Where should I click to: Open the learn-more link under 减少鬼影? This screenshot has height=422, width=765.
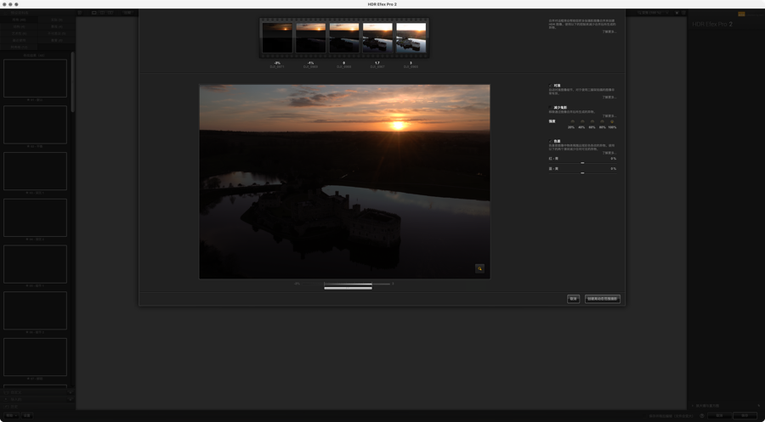tap(609, 116)
